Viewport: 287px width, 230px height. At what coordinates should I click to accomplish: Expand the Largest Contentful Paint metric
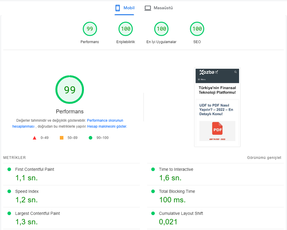(x=71, y=218)
